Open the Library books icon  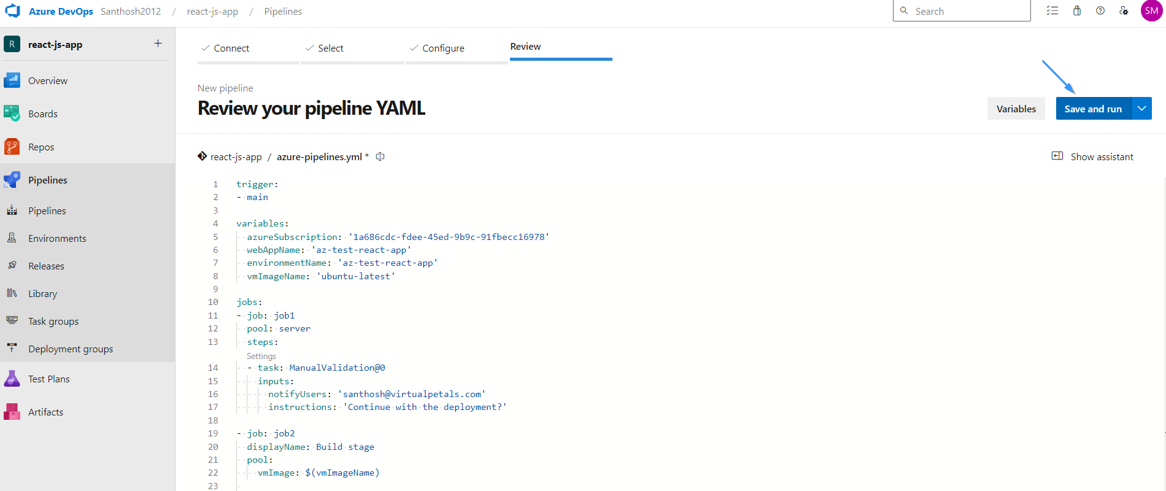[x=12, y=293]
